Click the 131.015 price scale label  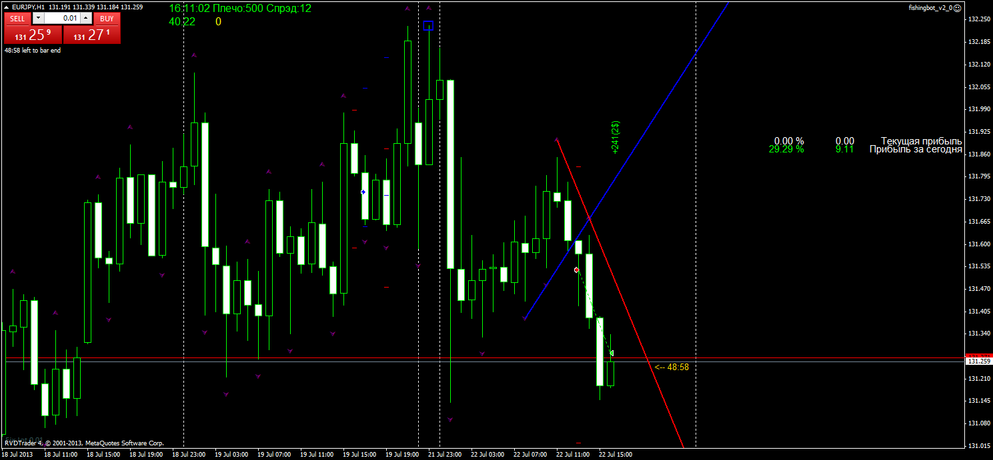pyautogui.click(x=978, y=445)
